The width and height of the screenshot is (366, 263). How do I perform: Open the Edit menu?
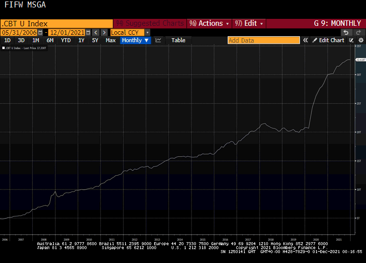249,23
